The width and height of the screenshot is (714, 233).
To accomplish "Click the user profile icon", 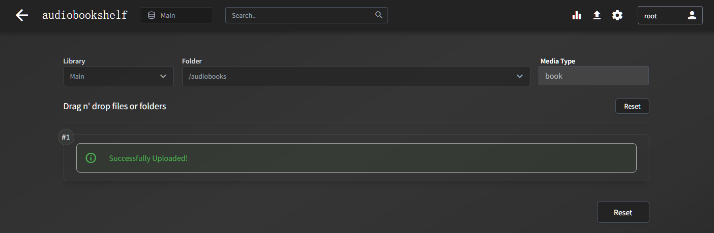I will tap(692, 15).
